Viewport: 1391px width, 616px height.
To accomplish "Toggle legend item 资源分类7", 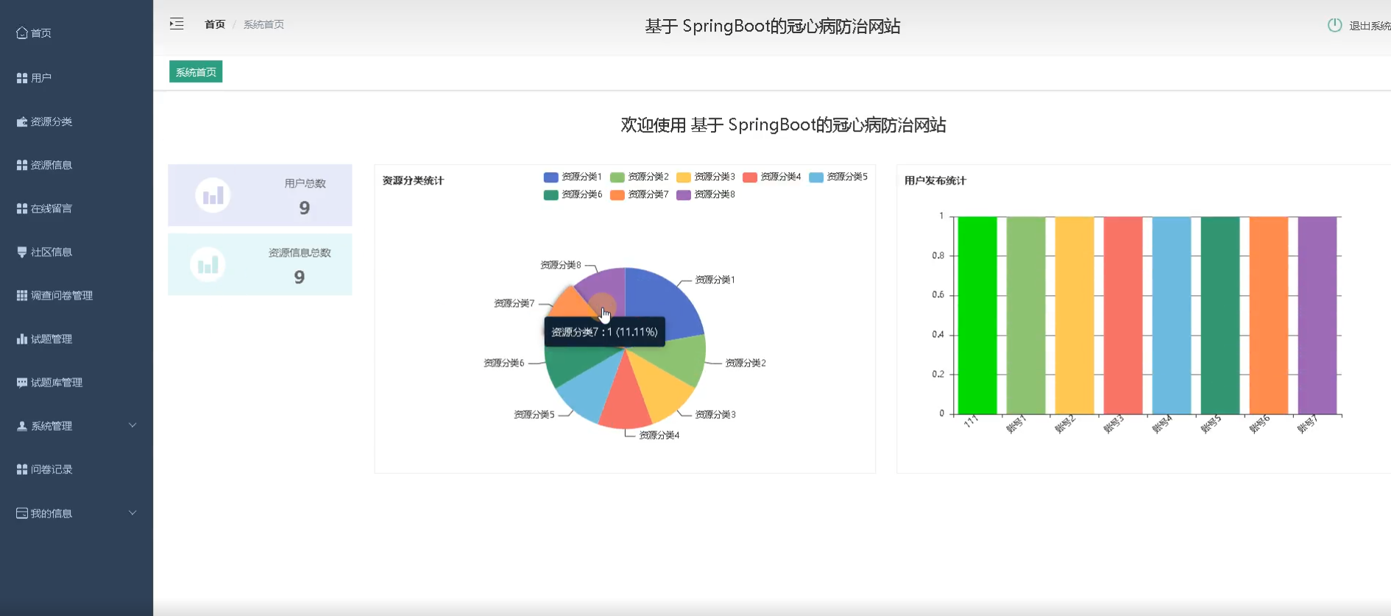I will click(x=639, y=194).
